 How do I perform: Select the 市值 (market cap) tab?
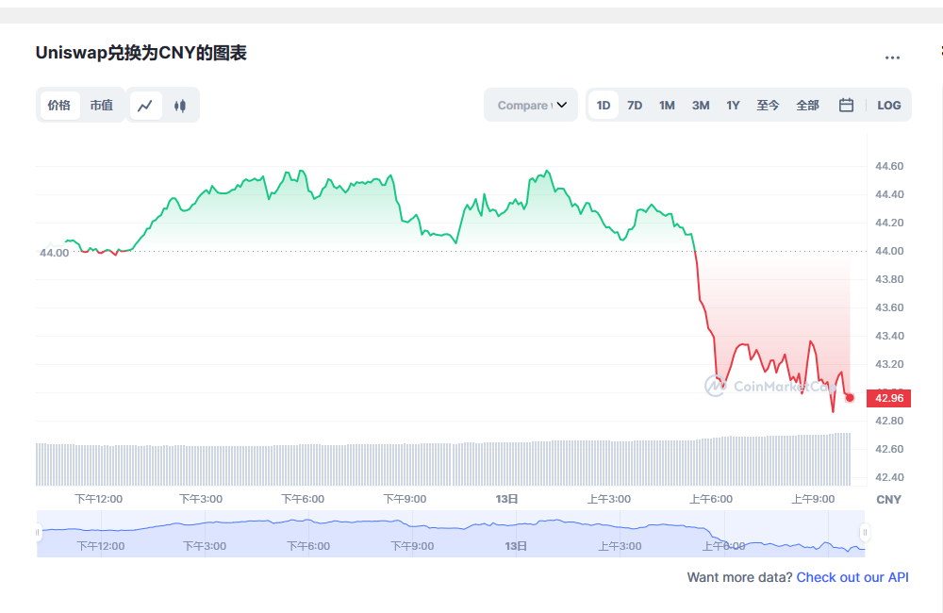102,106
